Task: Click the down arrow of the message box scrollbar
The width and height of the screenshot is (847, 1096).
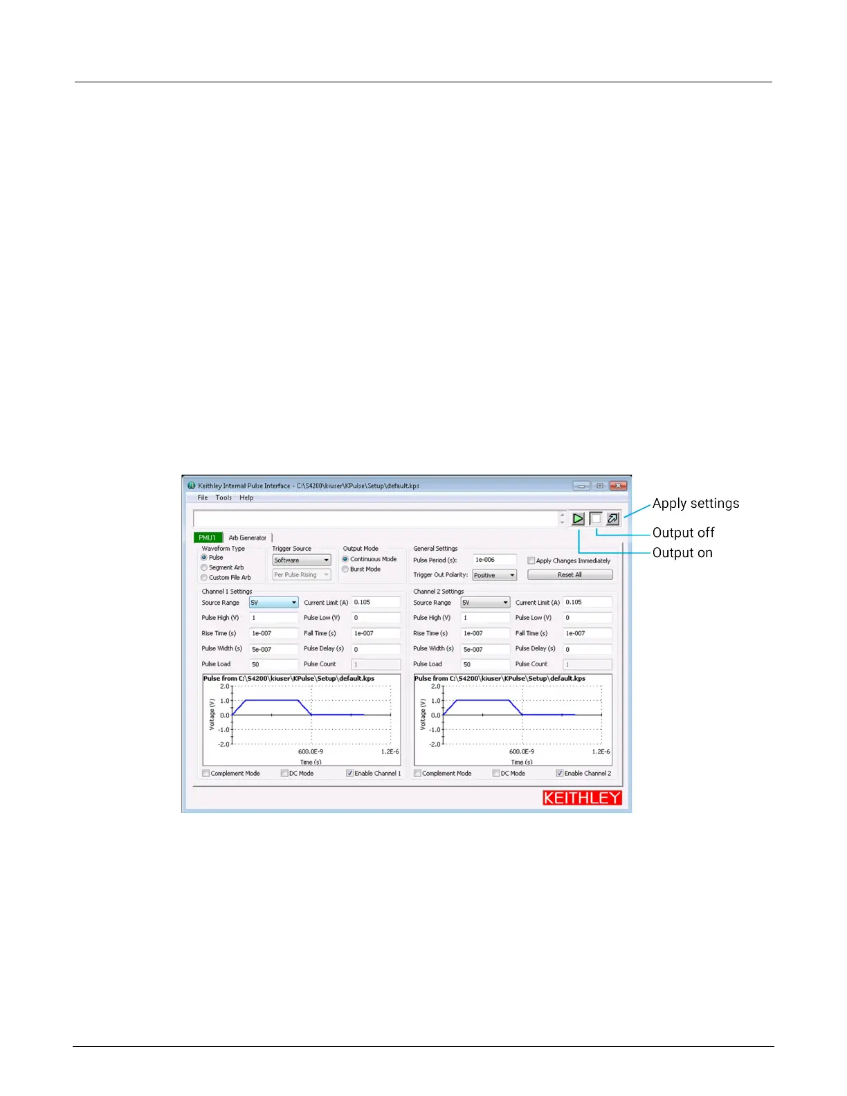Action: pos(562,522)
